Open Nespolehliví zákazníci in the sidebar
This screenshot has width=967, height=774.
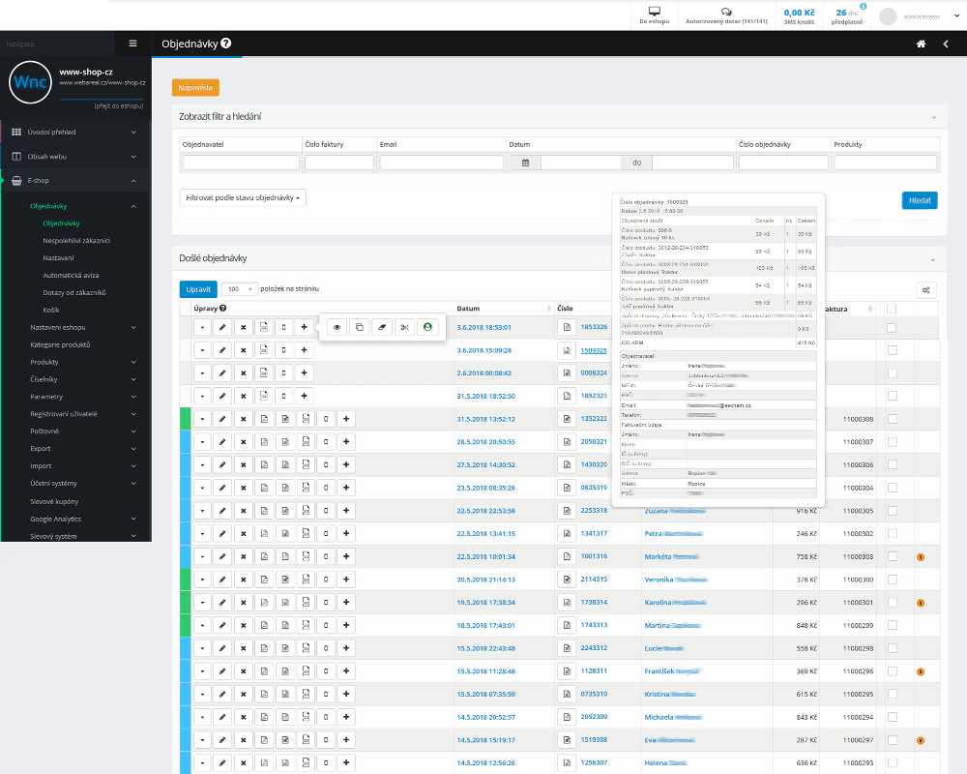click(x=76, y=241)
